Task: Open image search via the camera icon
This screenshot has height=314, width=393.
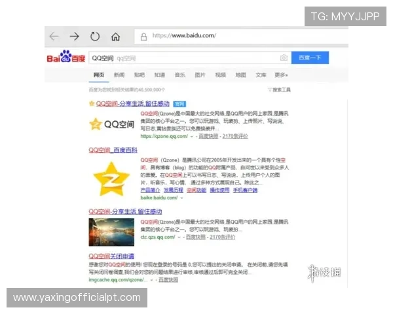Action: point(284,58)
